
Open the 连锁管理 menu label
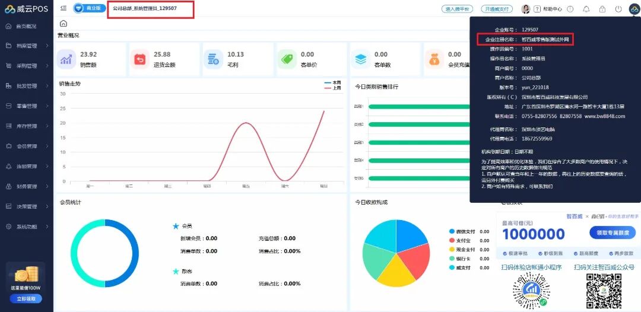pos(27,166)
